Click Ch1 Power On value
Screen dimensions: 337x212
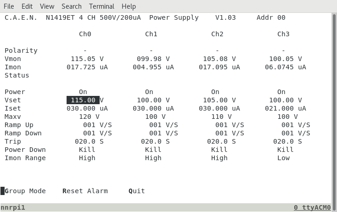click(x=149, y=92)
